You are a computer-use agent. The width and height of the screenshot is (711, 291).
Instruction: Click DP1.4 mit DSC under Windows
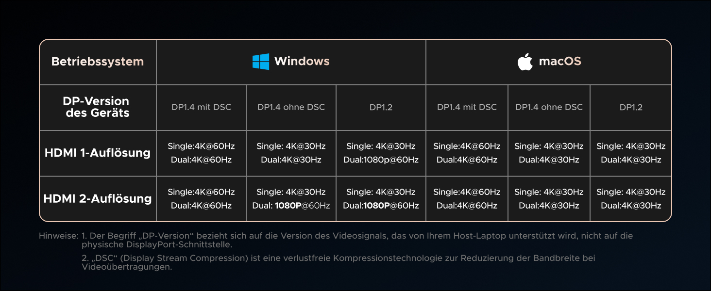click(201, 107)
